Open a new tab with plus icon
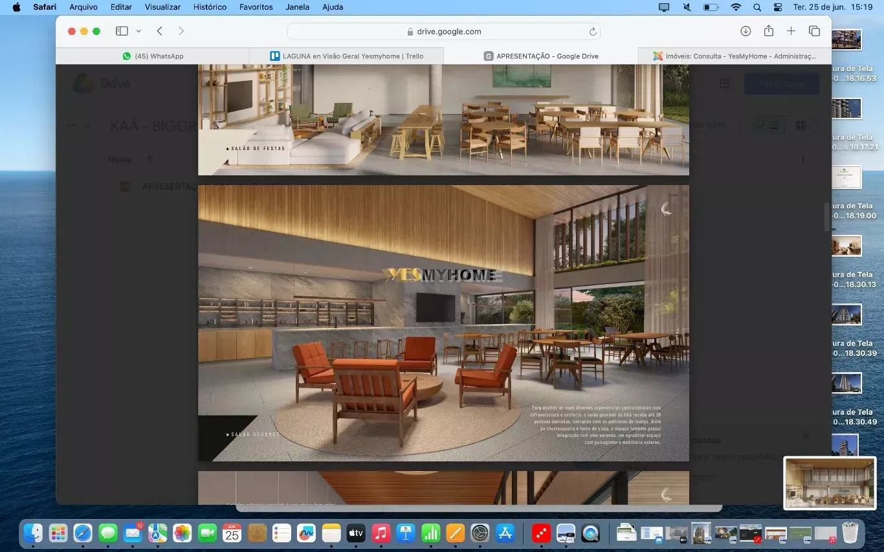Viewport: 884px width, 552px height. [791, 31]
